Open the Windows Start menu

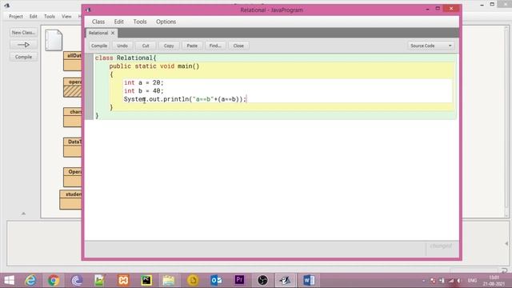coord(9,280)
